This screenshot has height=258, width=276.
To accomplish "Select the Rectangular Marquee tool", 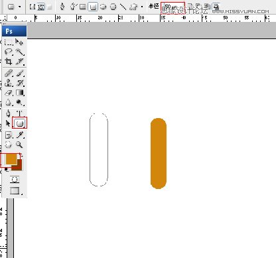I will click(x=9, y=42).
